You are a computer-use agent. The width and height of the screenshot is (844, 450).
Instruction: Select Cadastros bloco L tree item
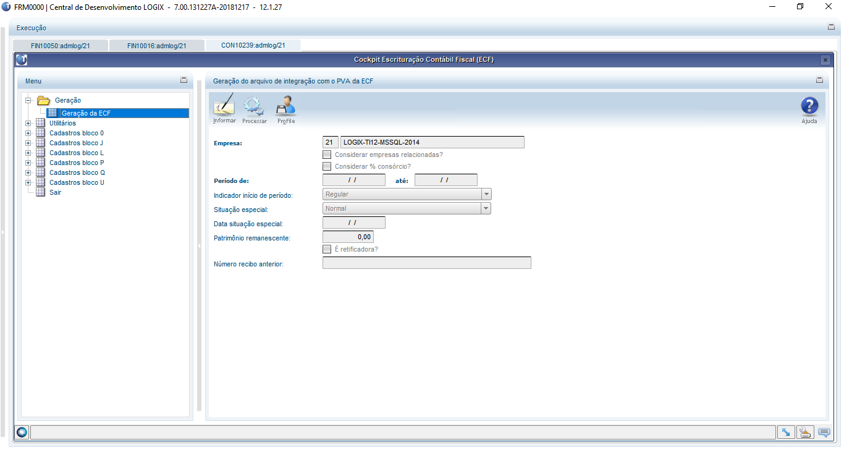click(77, 153)
